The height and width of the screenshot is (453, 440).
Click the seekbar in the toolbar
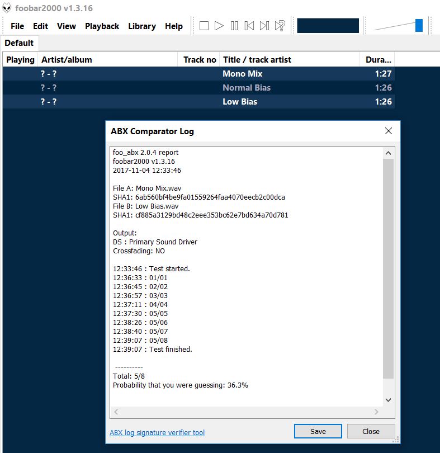point(328,26)
